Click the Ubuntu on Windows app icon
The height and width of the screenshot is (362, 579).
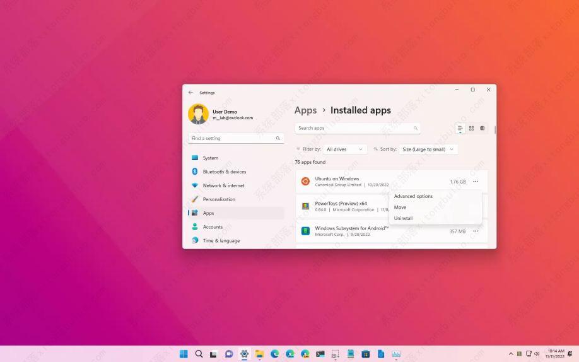coord(305,182)
